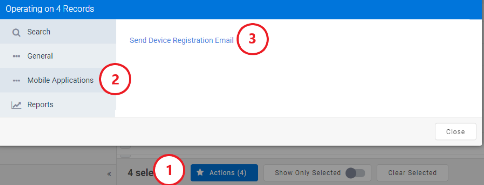Choose the Mobile Applications label text
The width and height of the screenshot is (484, 185).
click(60, 80)
